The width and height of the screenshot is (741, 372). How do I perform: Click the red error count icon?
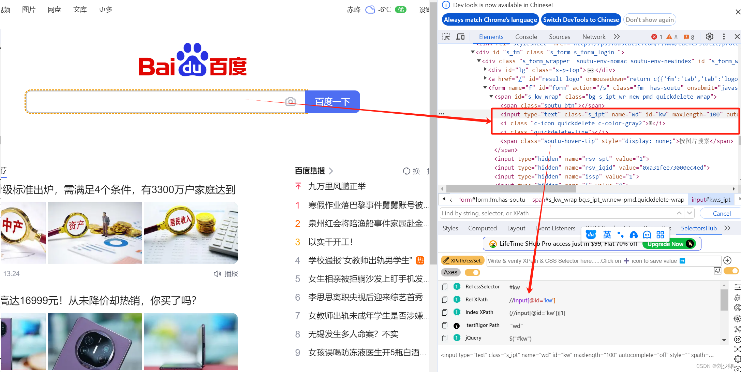click(x=654, y=37)
